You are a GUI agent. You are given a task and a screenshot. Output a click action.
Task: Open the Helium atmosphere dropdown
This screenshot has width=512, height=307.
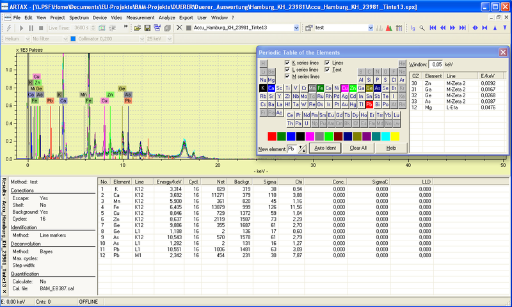click(x=28, y=39)
